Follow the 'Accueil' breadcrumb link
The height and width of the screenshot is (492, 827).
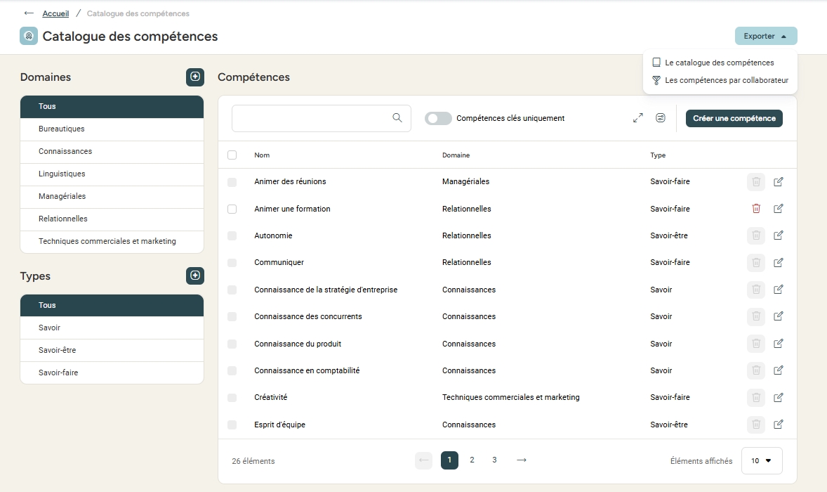click(x=55, y=13)
